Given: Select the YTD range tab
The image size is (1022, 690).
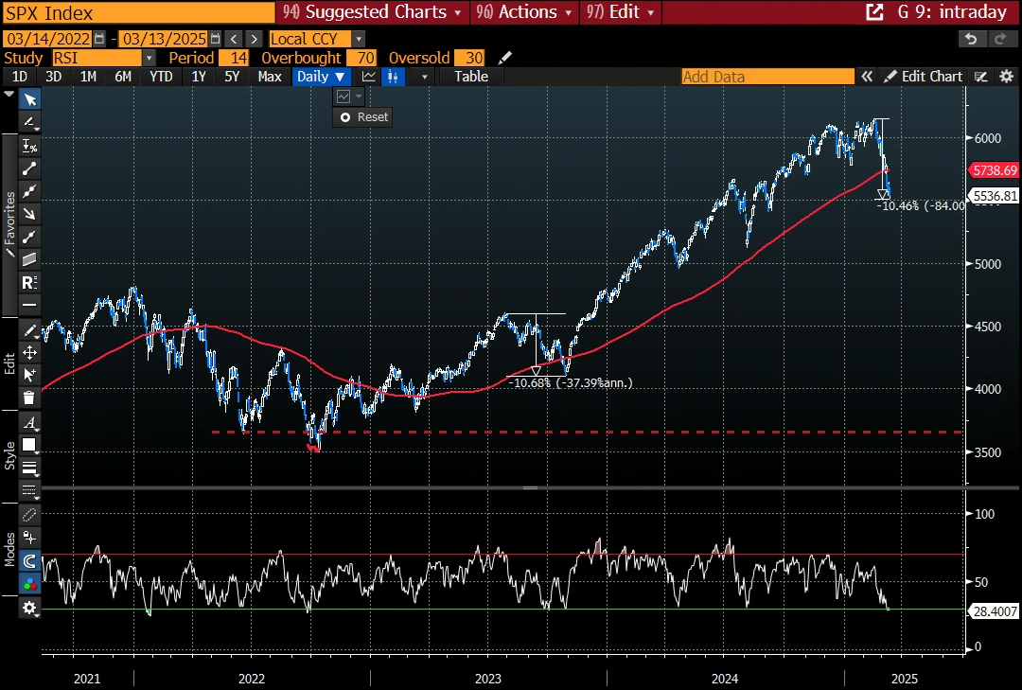Looking at the screenshot, I should (x=161, y=77).
